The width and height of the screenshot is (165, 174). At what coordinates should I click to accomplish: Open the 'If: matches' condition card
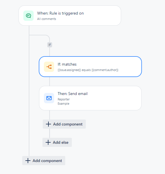click(x=90, y=66)
